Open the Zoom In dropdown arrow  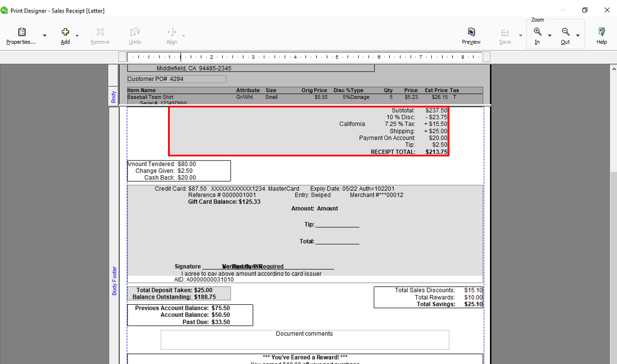pyautogui.click(x=549, y=36)
